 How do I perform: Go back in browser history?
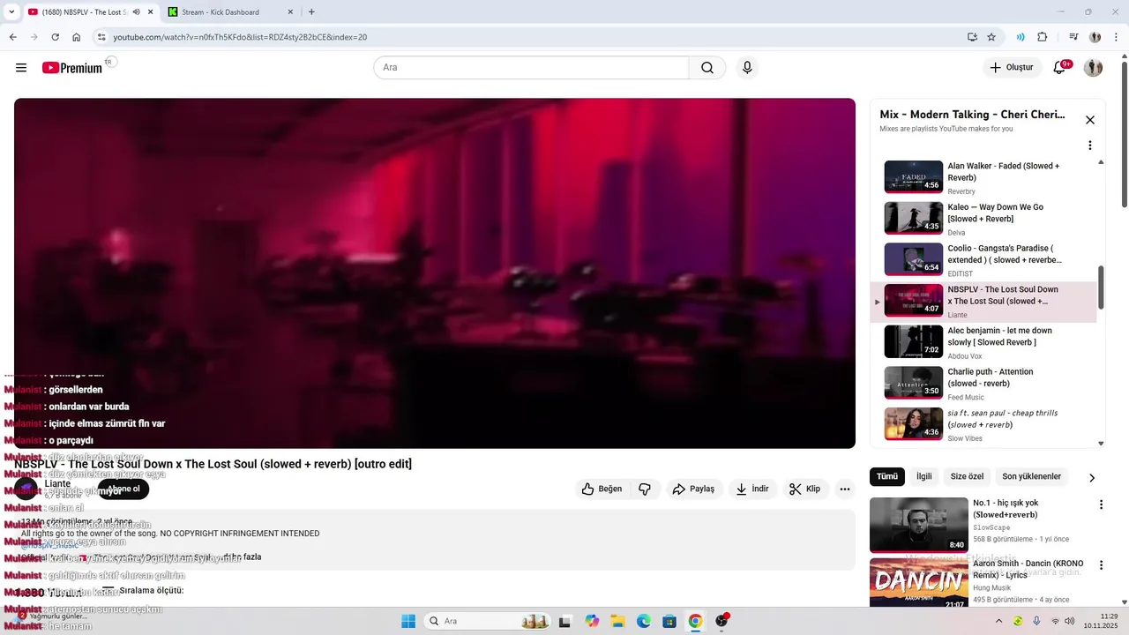click(x=12, y=37)
